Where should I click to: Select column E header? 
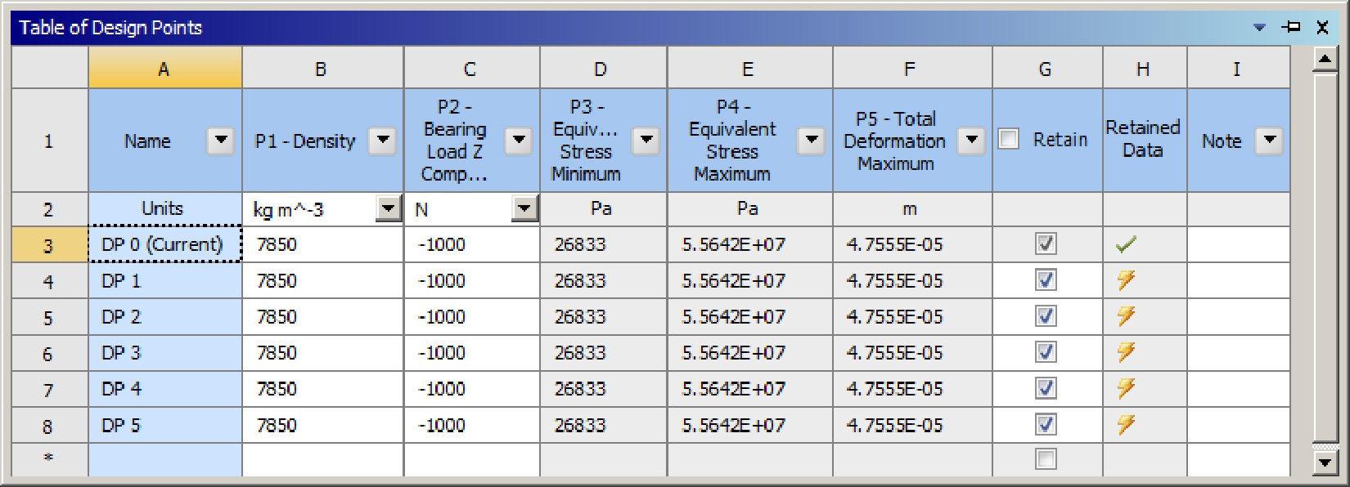748,69
